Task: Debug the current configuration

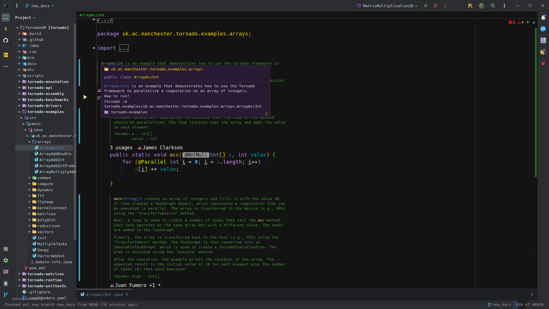Action: [435, 6]
